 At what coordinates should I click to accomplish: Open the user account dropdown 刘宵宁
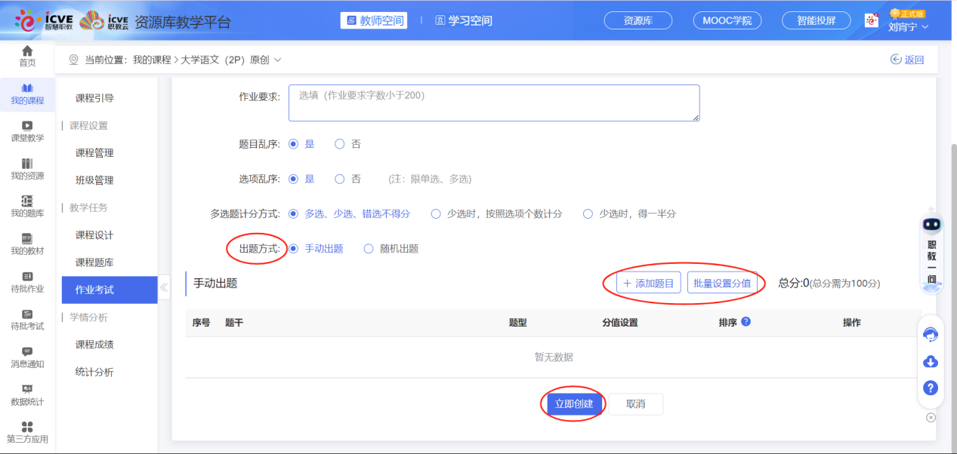(x=908, y=27)
